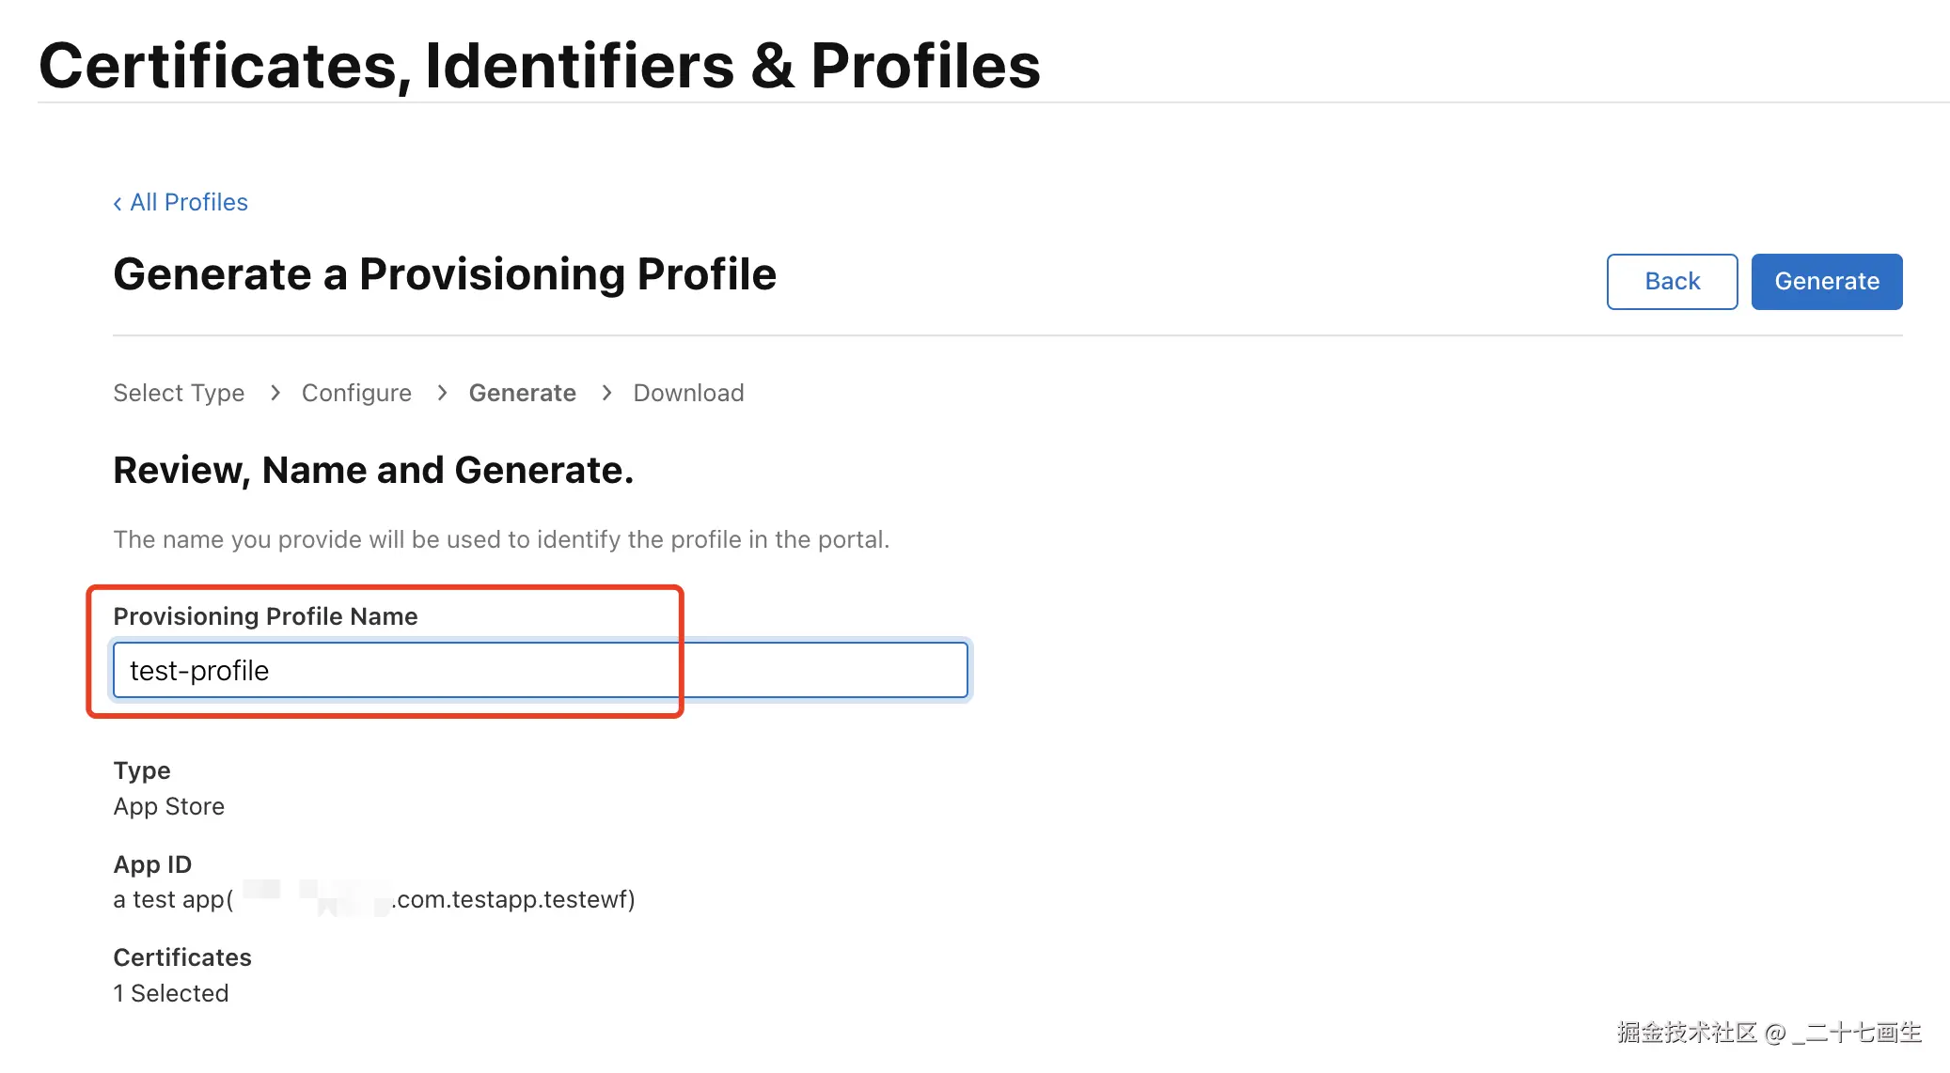Click the Generate a Provisioning Profile heading
The image size is (1950, 1073).
[x=445, y=274]
